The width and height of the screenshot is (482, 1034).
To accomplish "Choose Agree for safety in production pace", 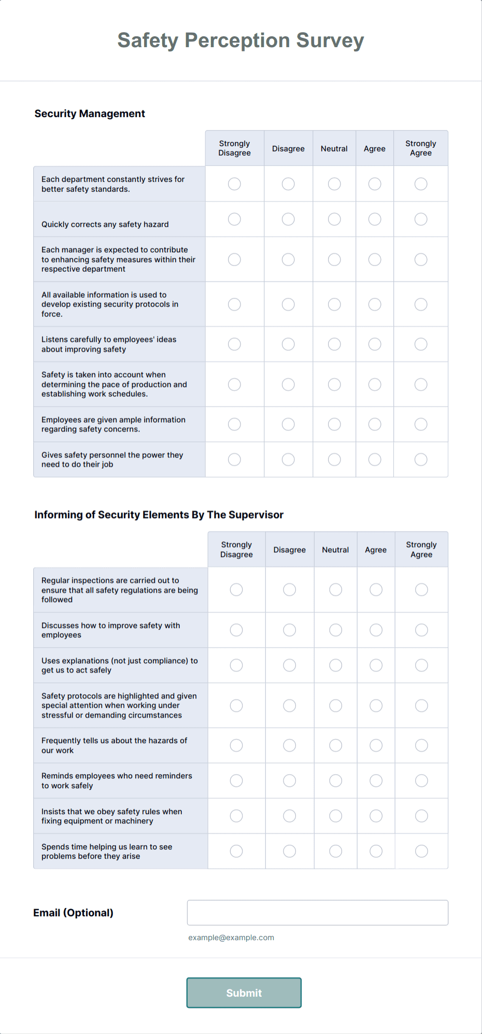I will click(375, 384).
